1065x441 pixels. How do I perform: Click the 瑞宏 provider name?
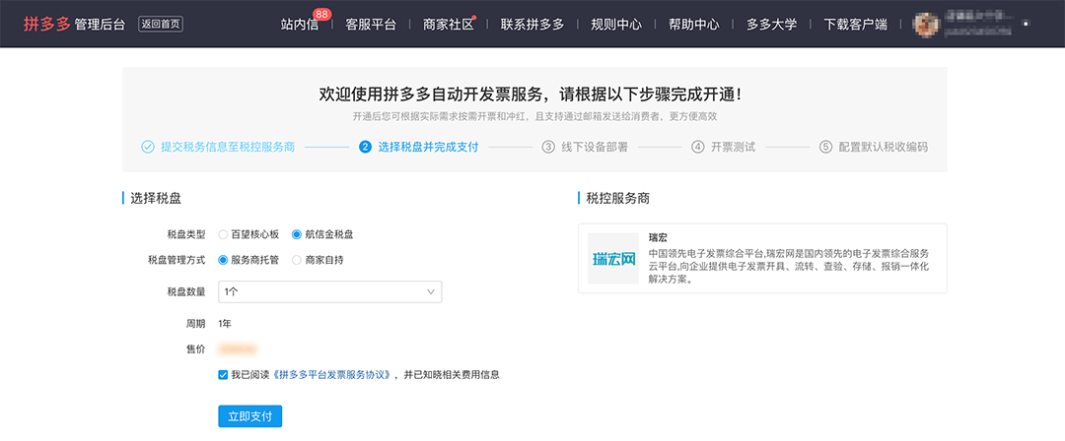658,237
